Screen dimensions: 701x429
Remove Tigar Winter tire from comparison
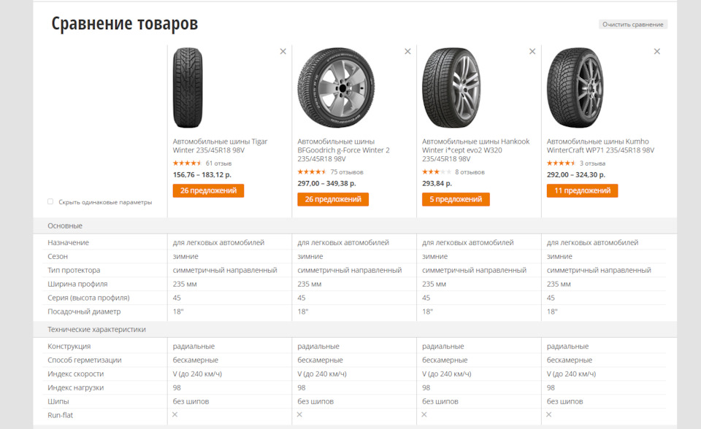tap(283, 51)
